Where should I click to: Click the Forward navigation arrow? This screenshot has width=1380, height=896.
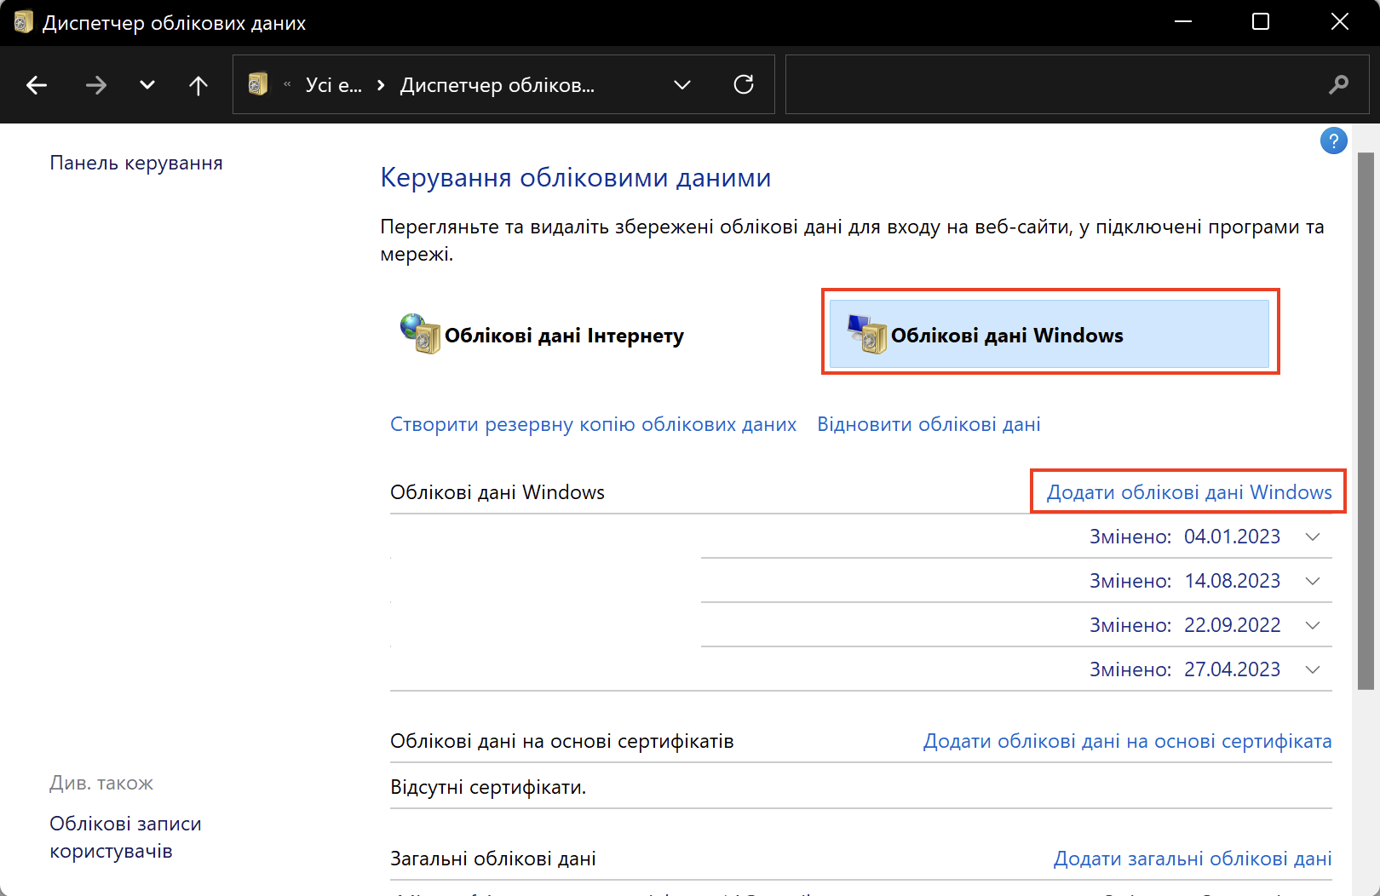(96, 85)
